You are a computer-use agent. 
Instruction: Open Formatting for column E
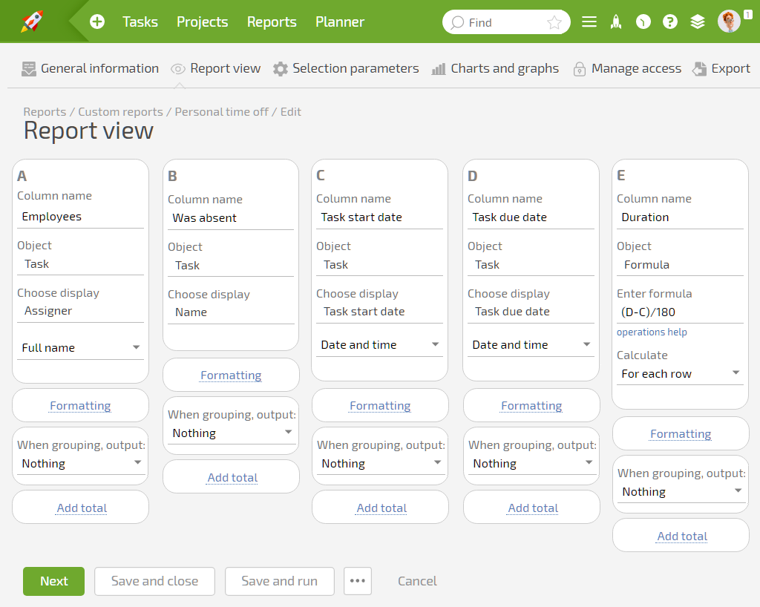[x=681, y=433]
